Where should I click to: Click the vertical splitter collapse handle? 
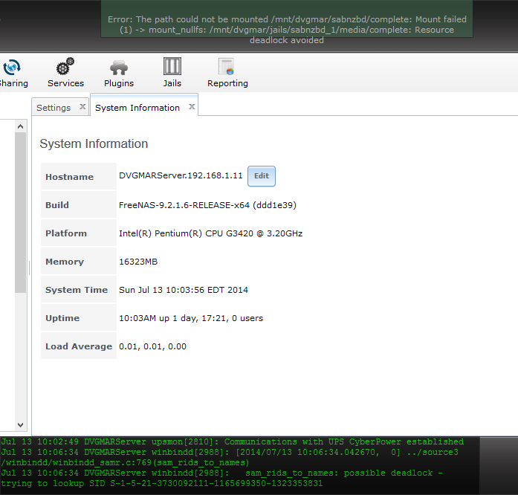point(30,268)
